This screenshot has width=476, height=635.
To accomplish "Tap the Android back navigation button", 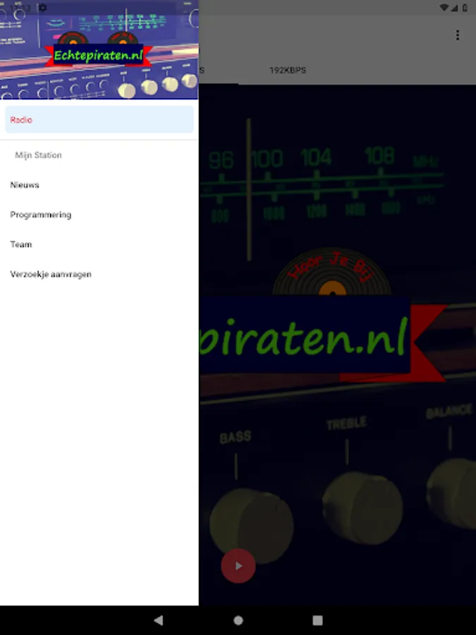I will pyautogui.click(x=159, y=620).
